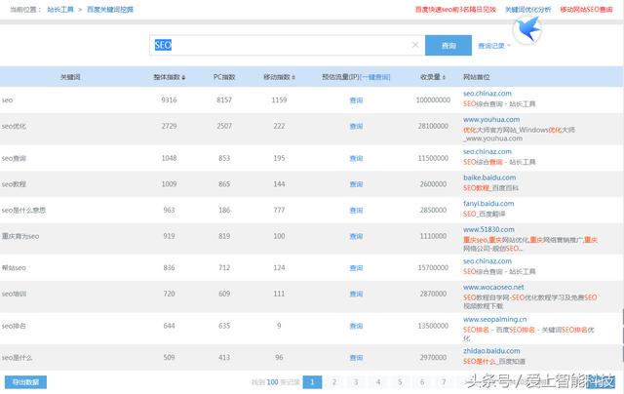This screenshot has height=394, width=624.
Task: Open seo.chinaz.com link in the 帮站seo row
Action: (x=487, y=261)
